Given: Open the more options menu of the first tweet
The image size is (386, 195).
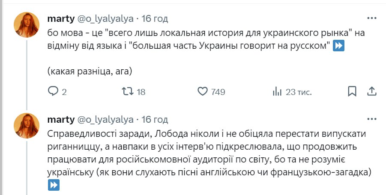Looking at the screenshot, I should click(x=371, y=18).
